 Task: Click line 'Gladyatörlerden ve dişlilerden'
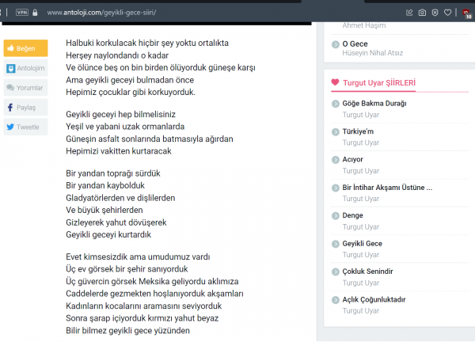point(120,198)
